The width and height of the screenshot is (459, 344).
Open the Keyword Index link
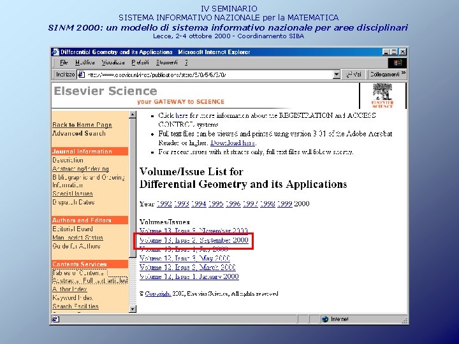(72, 297)
